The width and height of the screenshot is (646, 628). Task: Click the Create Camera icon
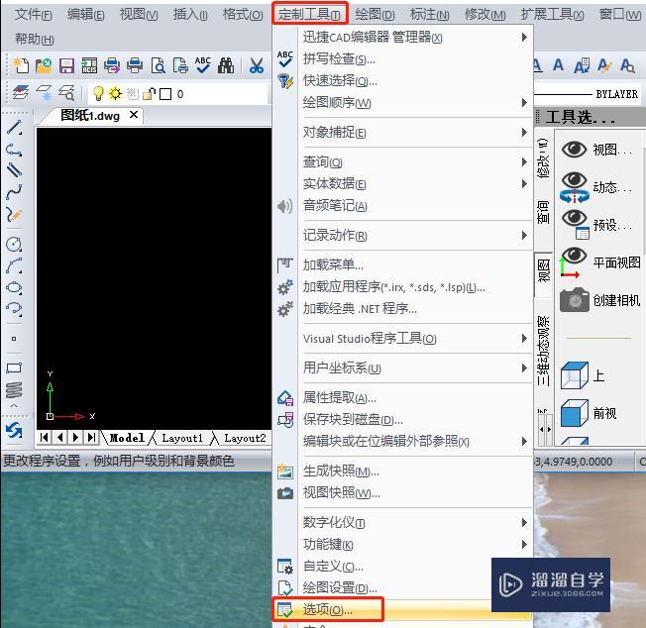[599, 300]
